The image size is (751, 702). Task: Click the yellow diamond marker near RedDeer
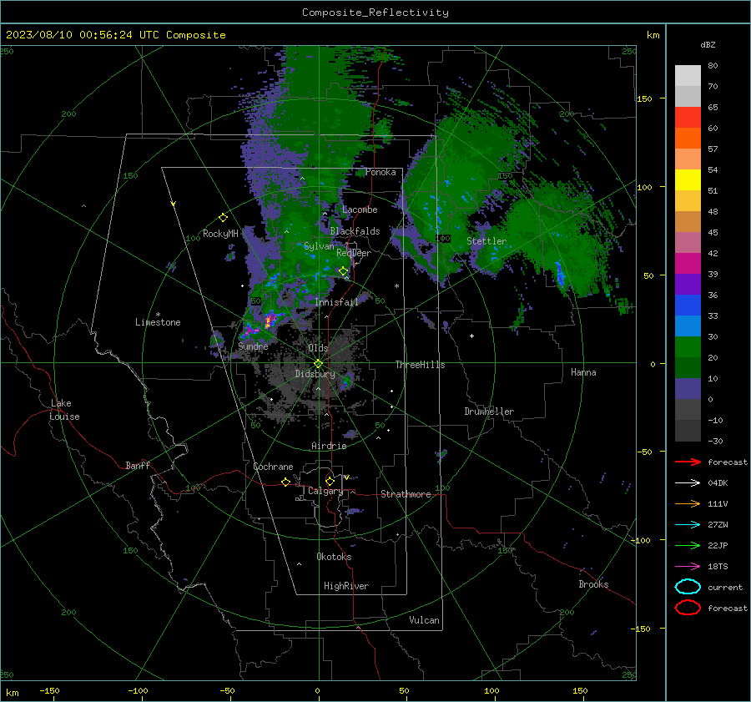pos(343,271)
